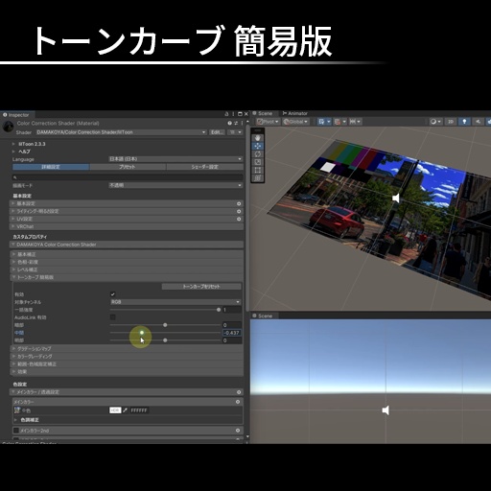This screenshot has width=491, height=491.
Task: Click the audio source speaker gizmo in upper Scene
Action: (x=396, y=199)
